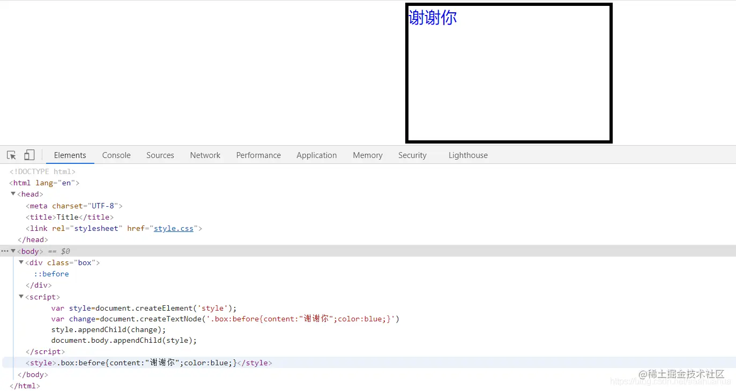
Task: Toggle the device toolbar icon
Action: point(29,155)
